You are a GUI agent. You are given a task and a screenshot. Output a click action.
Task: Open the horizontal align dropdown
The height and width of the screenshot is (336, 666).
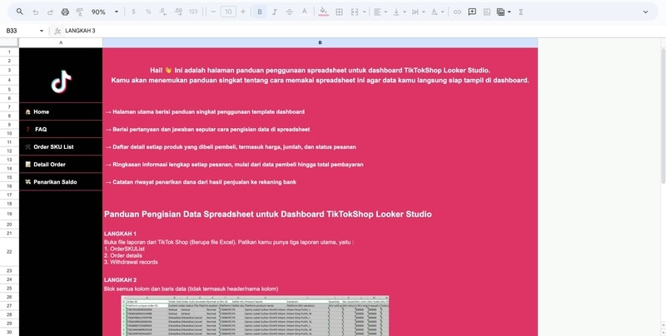pyautogui.click(x=379, y=12)
